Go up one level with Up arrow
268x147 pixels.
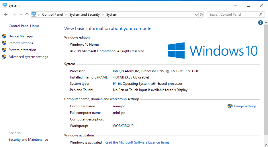pos(27,15)
